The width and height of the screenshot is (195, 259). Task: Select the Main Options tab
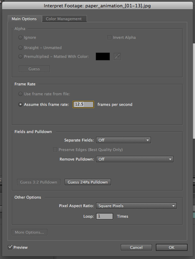point(24,19)
